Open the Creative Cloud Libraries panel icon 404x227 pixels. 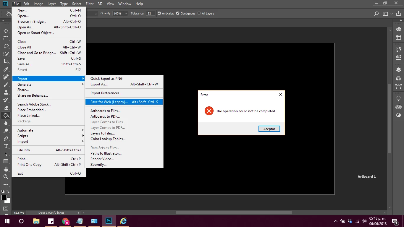(398, 107)
